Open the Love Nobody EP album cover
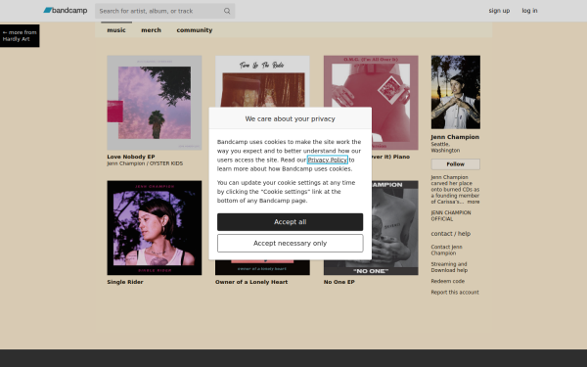 click(155, 103)
